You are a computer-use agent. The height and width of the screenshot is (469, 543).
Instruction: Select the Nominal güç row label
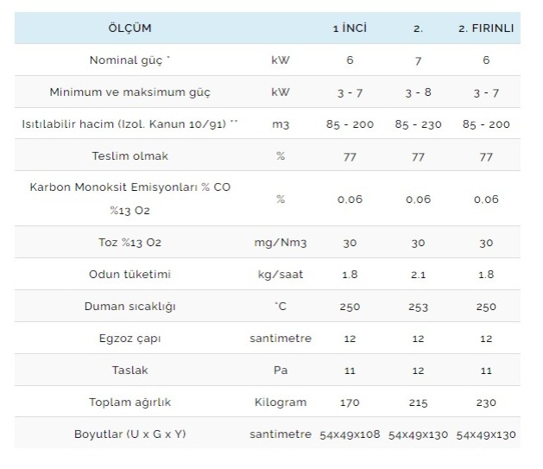click(129, 60)
